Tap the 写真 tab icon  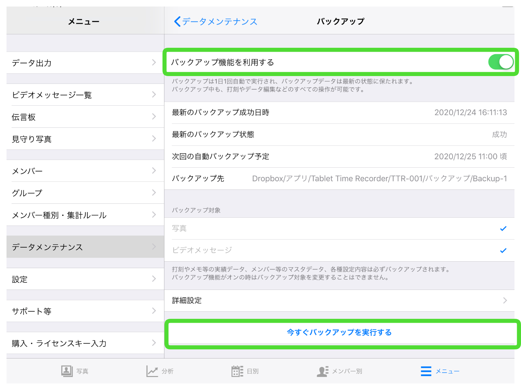(67, 371)
